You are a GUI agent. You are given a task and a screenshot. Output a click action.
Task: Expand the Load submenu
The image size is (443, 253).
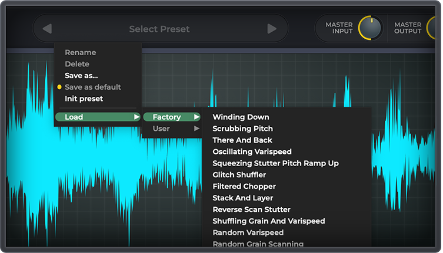click(98, 117)
